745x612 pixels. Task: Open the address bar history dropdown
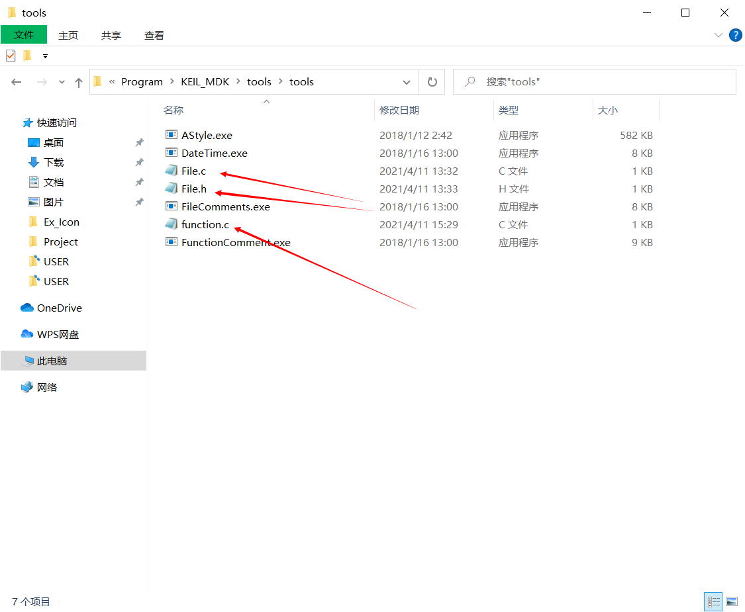pos(407,82)
